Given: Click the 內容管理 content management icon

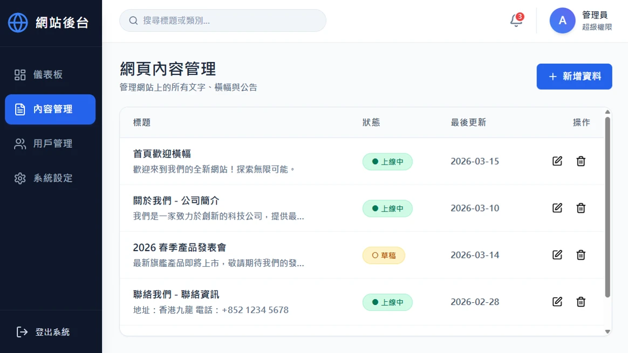Looking at the screenshot, I should click(20, 109).
